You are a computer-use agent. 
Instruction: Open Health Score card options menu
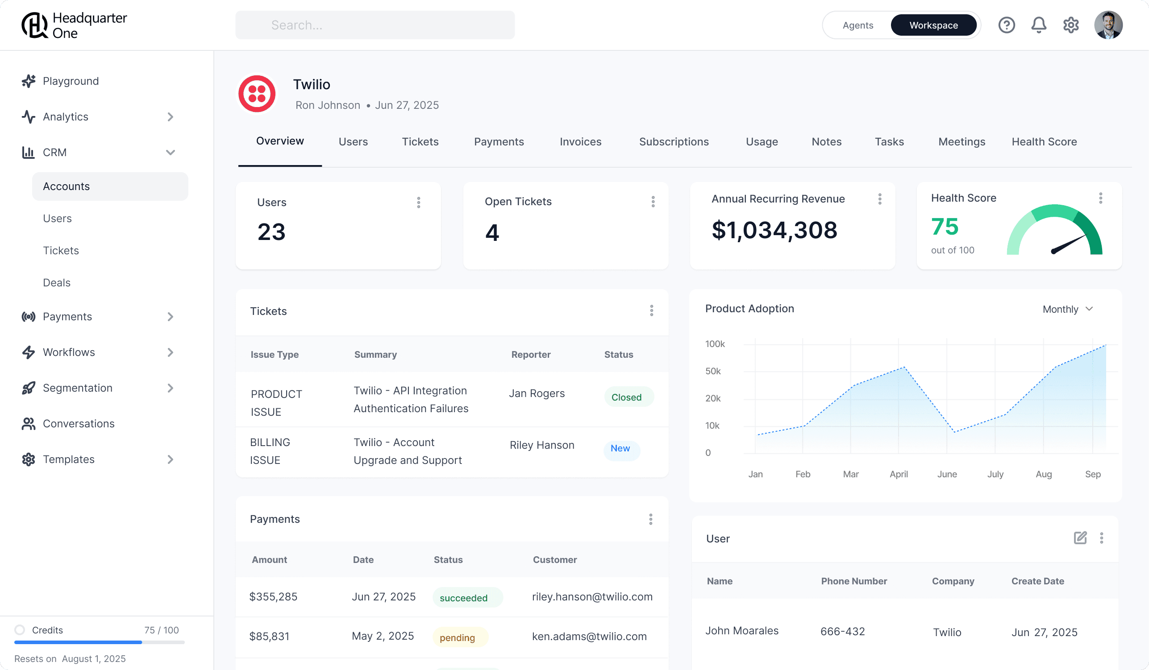click(x=1100, y=198)
